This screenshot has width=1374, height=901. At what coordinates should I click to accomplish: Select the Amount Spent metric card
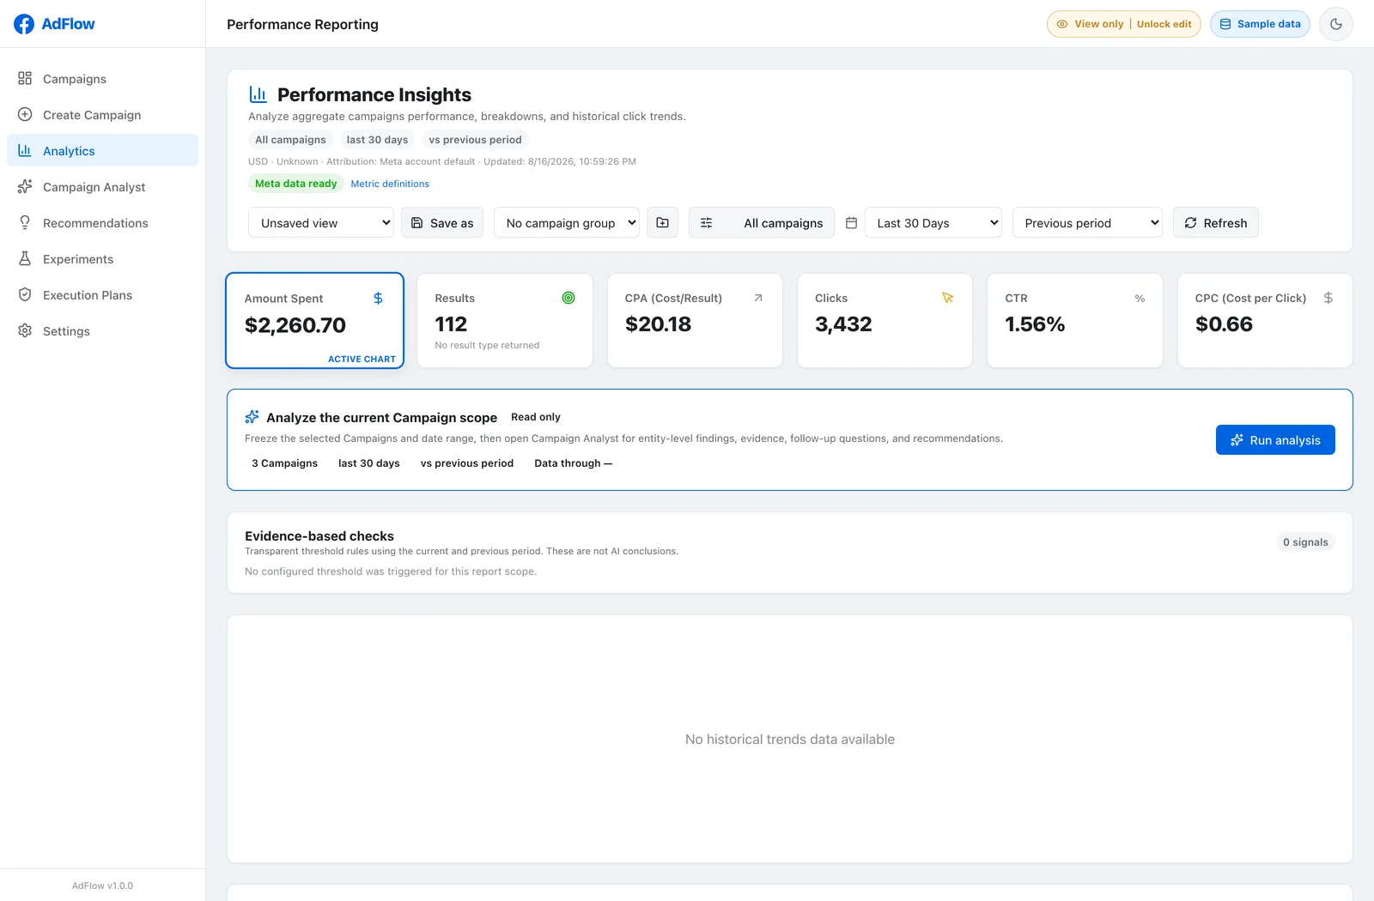coord(315,320)
